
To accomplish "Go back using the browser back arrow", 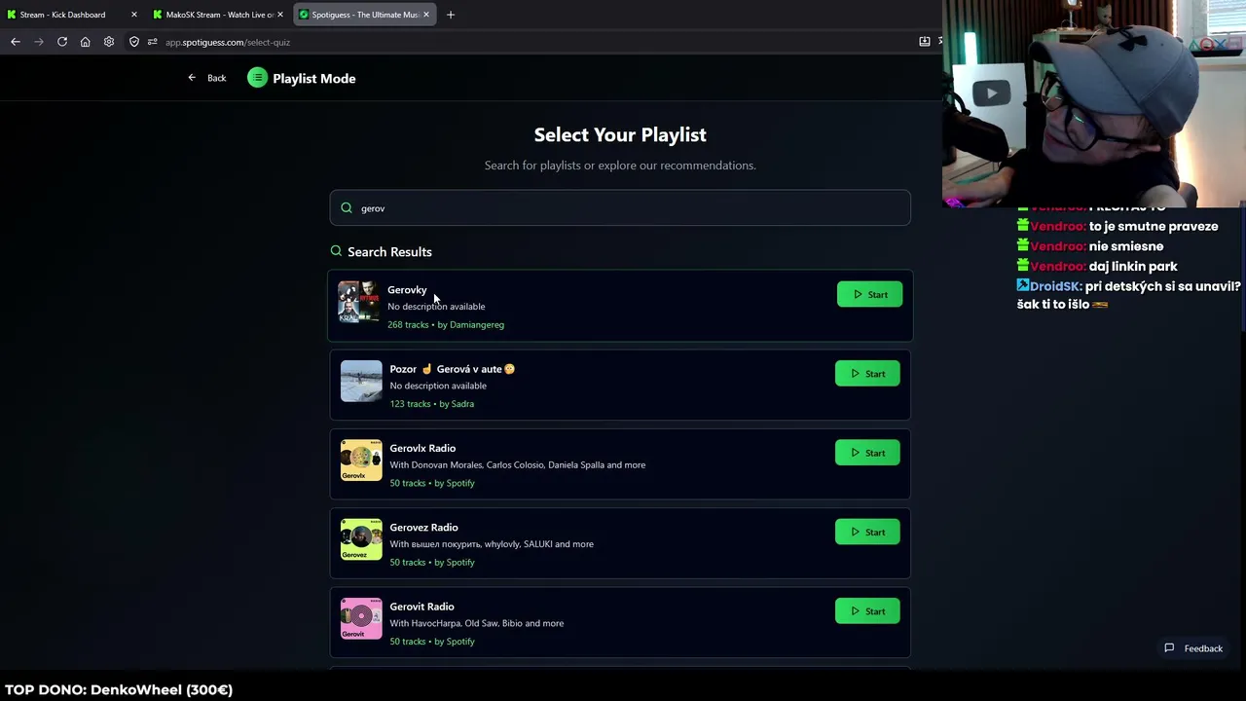I will pos(16,42).
